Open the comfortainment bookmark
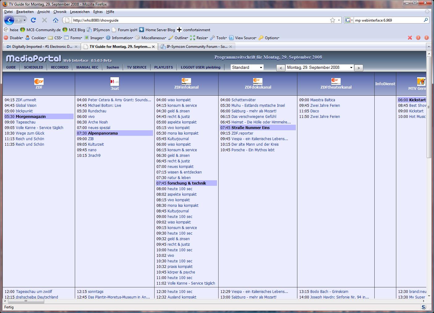This screenshot has height=313, width=434. 194,30
